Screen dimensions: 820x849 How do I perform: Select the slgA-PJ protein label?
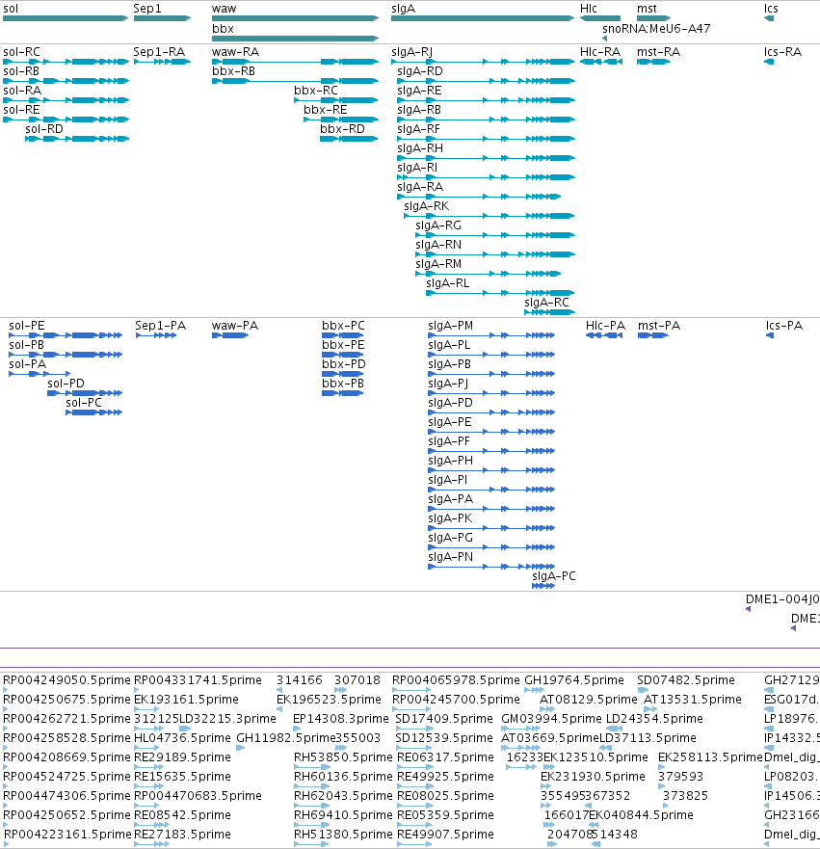[448, 384]
